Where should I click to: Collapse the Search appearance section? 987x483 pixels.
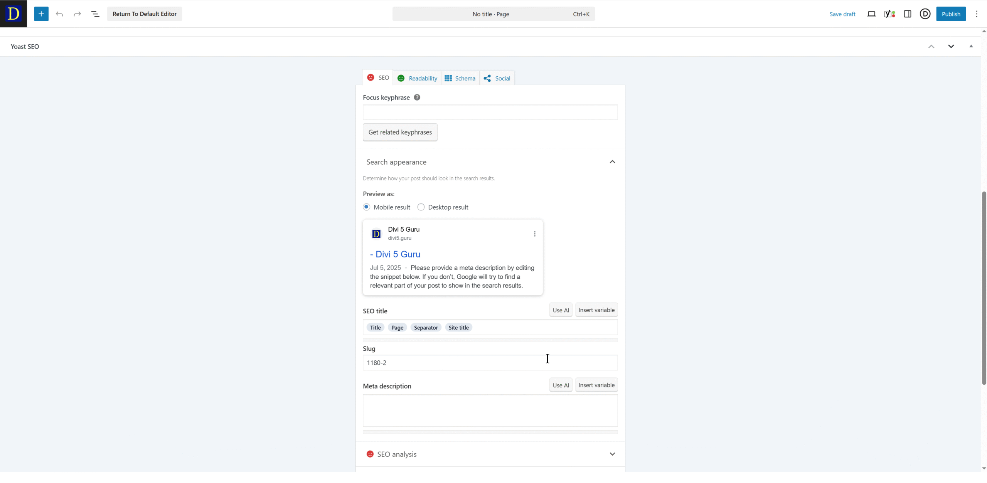coord(612,162)
